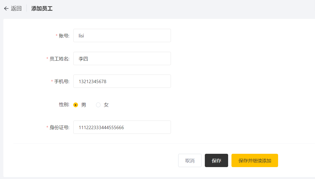Click the 添加员工 page title

click(42, 8)
